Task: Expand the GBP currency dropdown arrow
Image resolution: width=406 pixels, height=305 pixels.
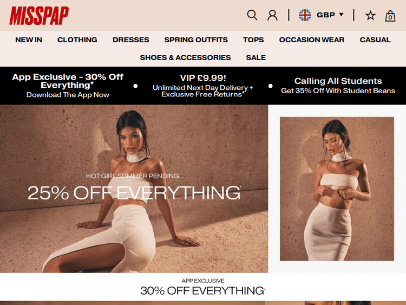Action: (341, 15)
